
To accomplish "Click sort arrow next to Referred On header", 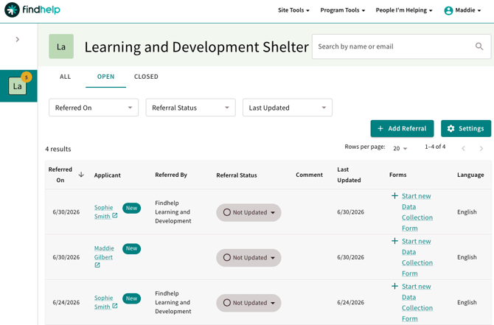I will point(81,175).
